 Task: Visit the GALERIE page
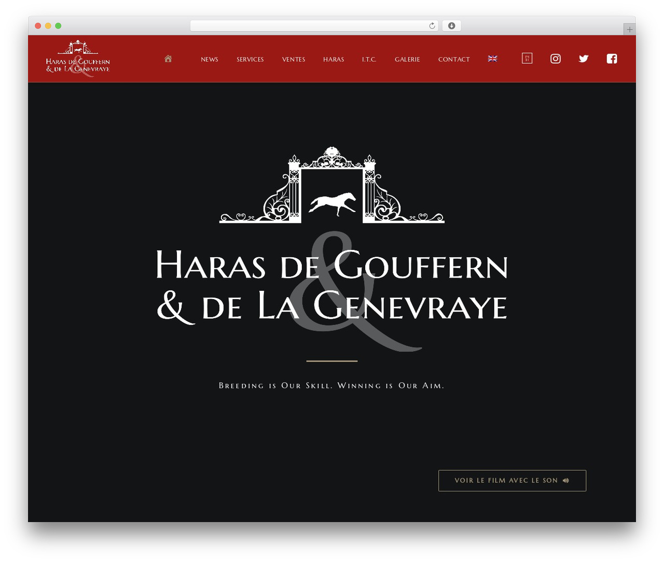coord(407,60)
